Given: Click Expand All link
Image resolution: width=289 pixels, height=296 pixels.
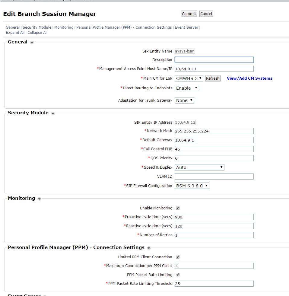Looking at the screenshot, I should pos(15,33).
